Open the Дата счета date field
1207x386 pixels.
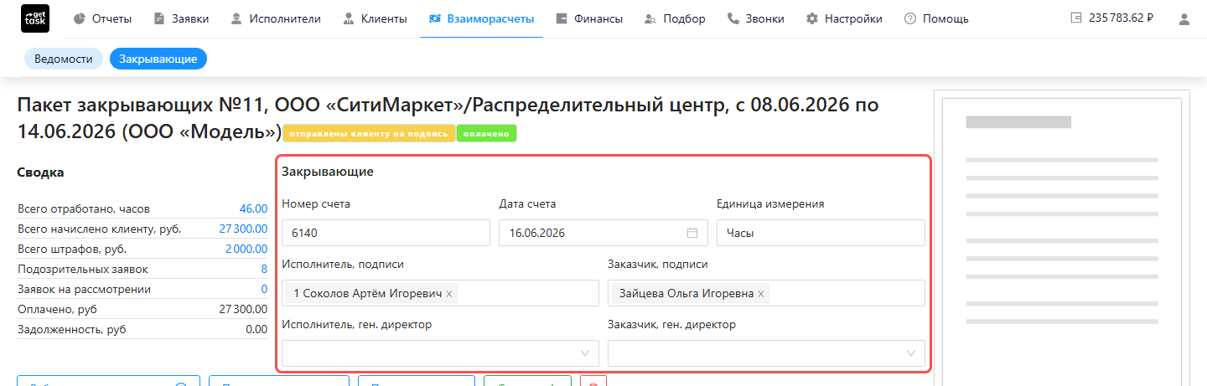pos(603,233)
